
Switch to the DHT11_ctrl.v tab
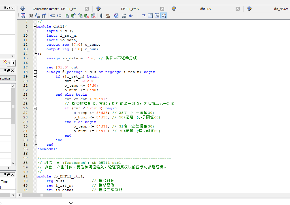pos(130,9)
